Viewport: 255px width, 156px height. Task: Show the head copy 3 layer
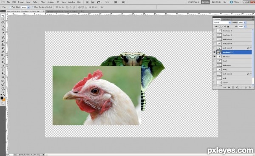[215, 35]
